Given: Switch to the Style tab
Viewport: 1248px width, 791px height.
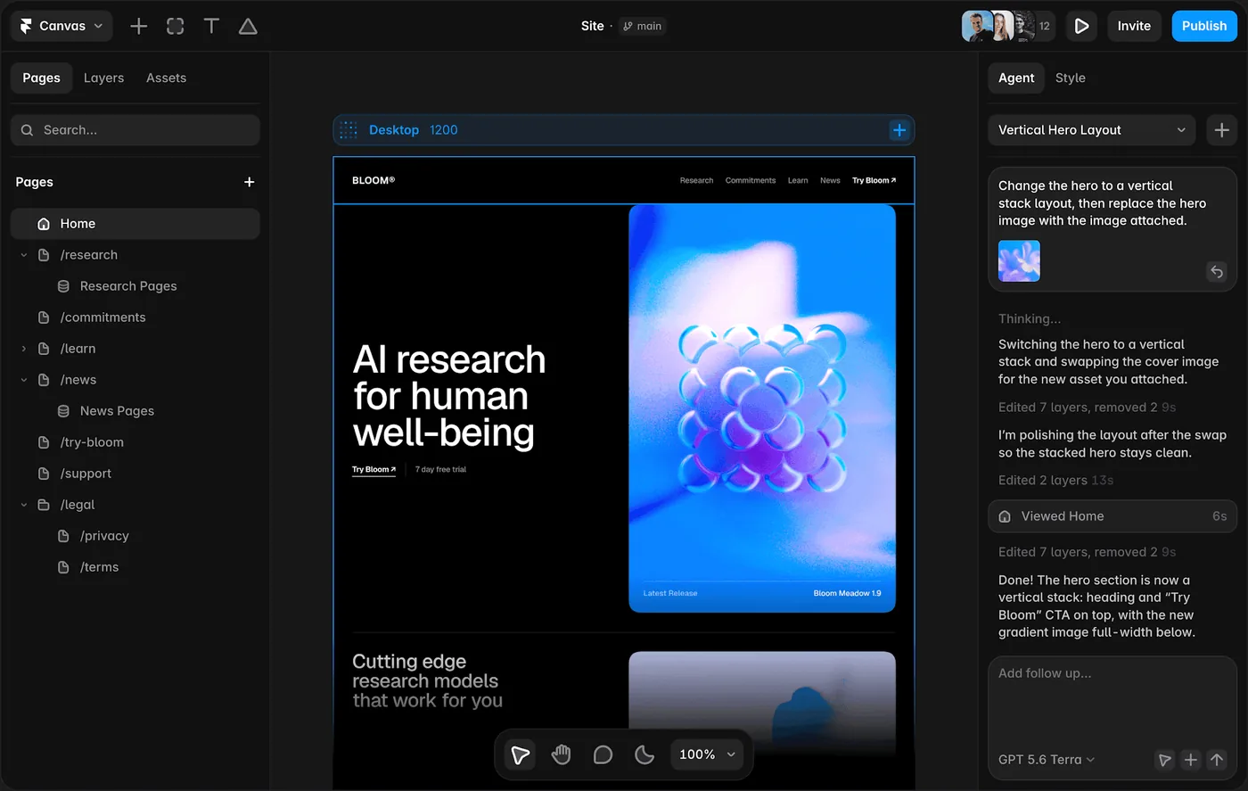Looking at the screenshot, I should pyautogui.click(x=1070, y=78).
